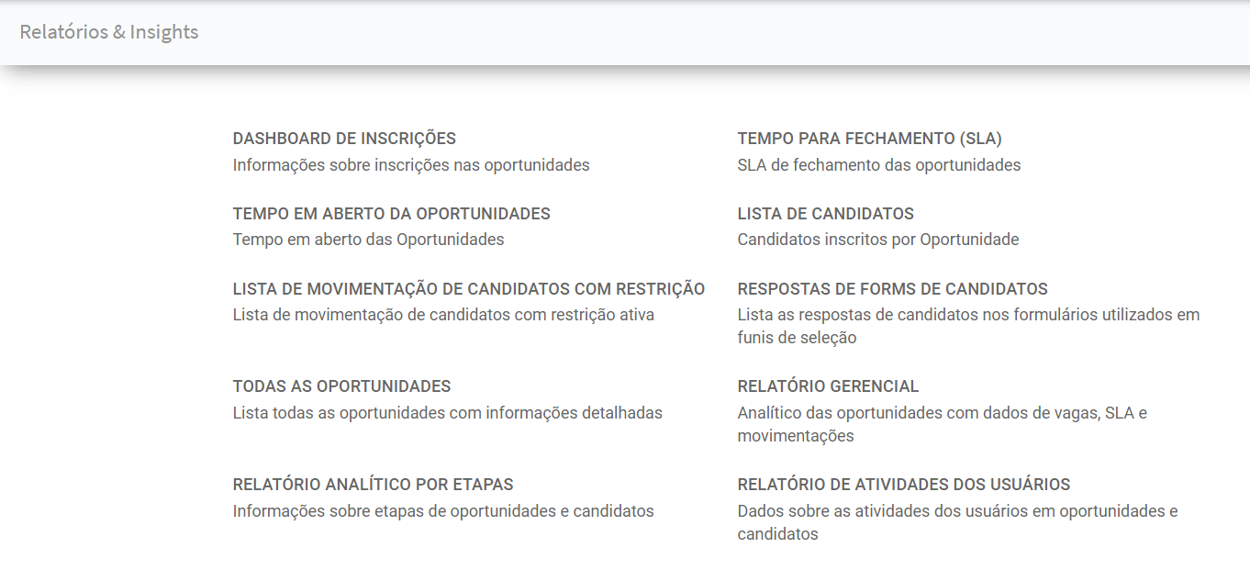This screenshot has width=1250, height=570.
Task: Select the Todas as Oportunidades report
Action: 341,386
